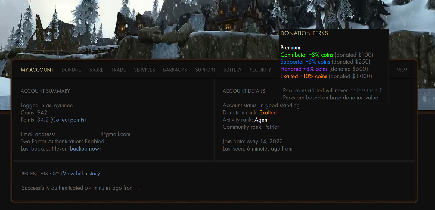Viewport: 435px width, 210px height.
Task: Open the Support page
Action: click(x=205, y=70)
